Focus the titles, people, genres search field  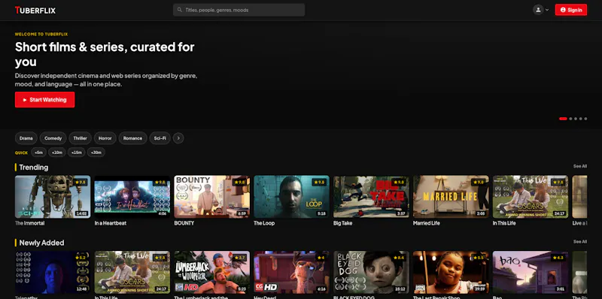[239, 10]
